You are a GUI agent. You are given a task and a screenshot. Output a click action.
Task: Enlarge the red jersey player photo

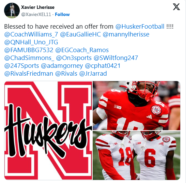click(136, 106)
